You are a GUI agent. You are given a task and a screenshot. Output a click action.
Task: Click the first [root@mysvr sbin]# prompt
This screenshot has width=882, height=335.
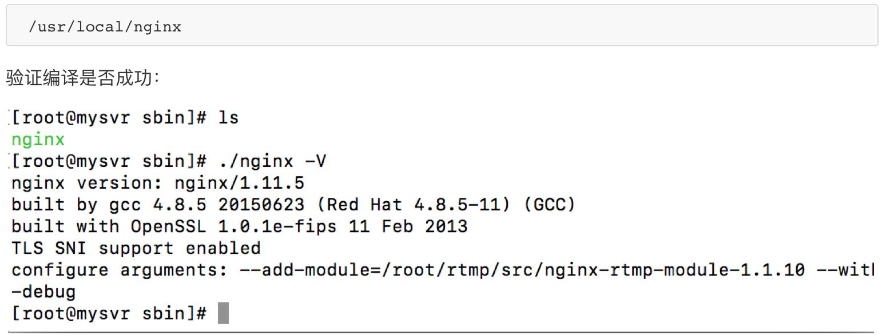point(109,118)
